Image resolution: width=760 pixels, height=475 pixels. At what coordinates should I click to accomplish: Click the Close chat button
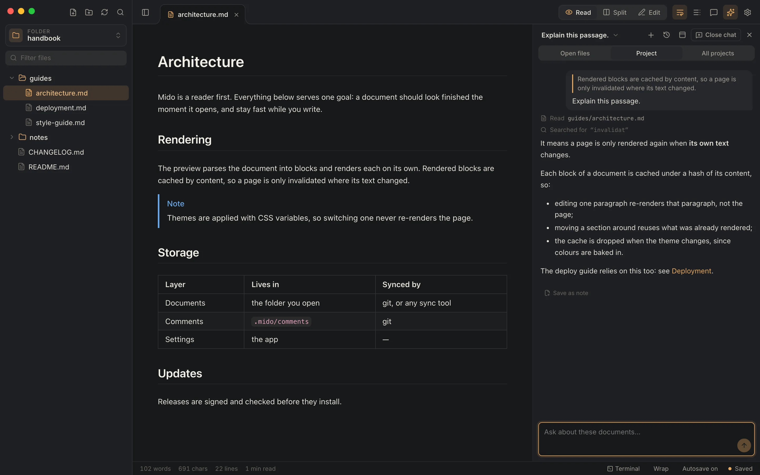(716, 35)
